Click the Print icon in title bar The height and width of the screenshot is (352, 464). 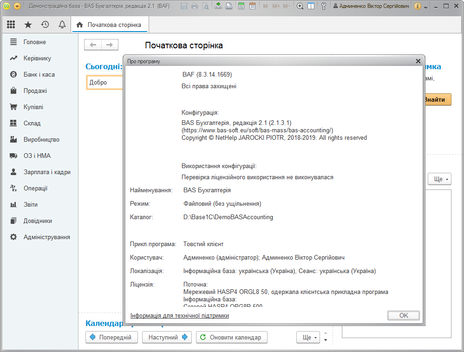[x=195, y=6]
